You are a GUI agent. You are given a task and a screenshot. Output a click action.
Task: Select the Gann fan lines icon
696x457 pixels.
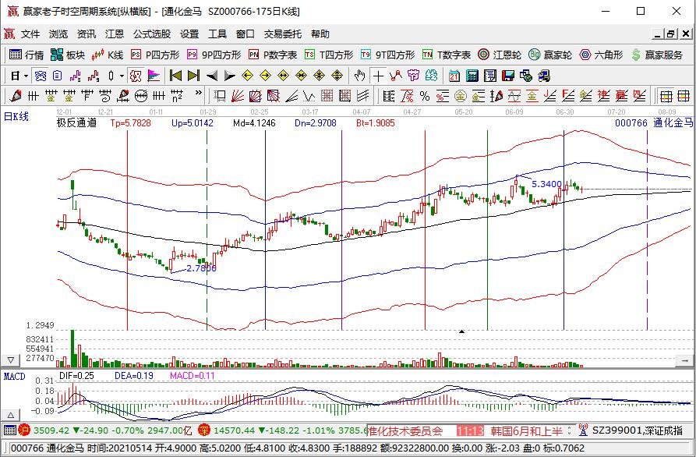tap(237, 96)
